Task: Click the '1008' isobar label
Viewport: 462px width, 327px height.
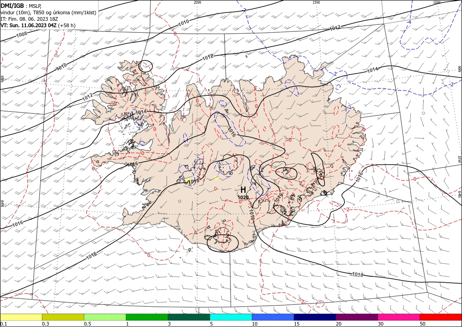Action: 22,35
